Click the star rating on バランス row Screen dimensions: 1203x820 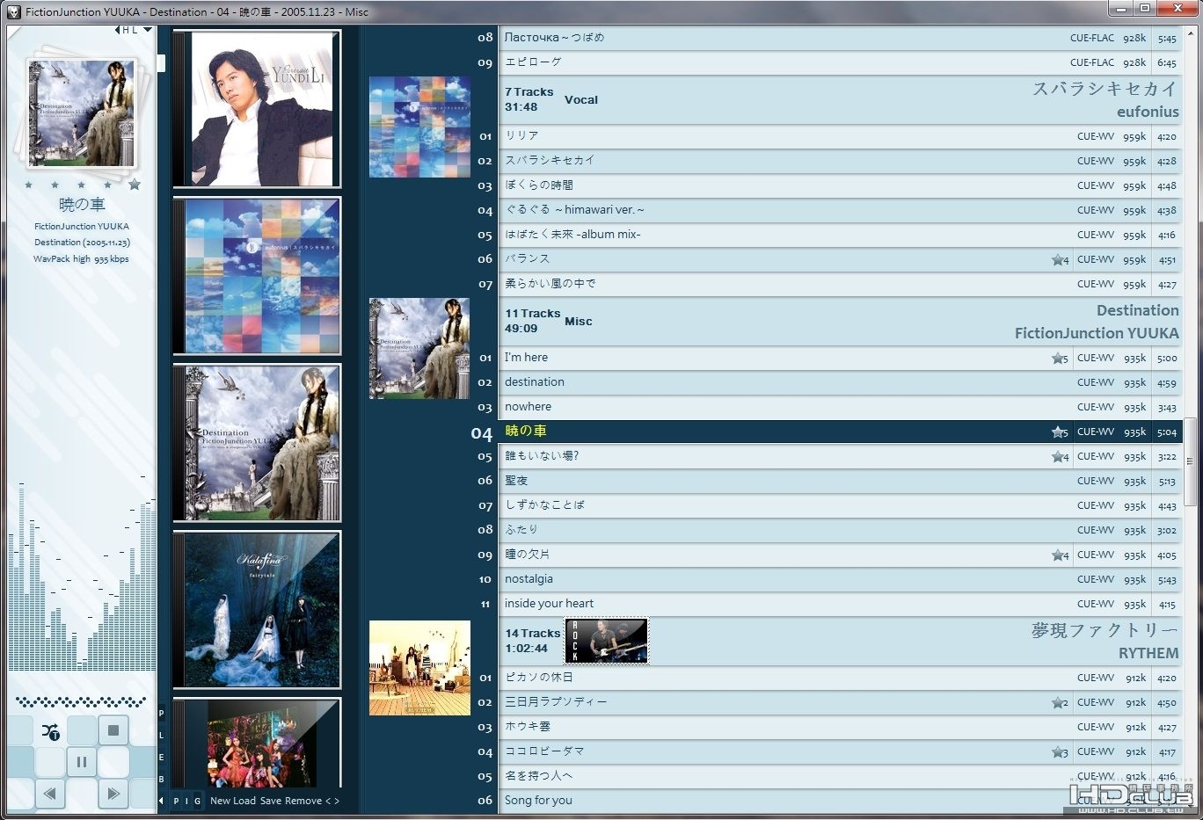point(1060,259)
